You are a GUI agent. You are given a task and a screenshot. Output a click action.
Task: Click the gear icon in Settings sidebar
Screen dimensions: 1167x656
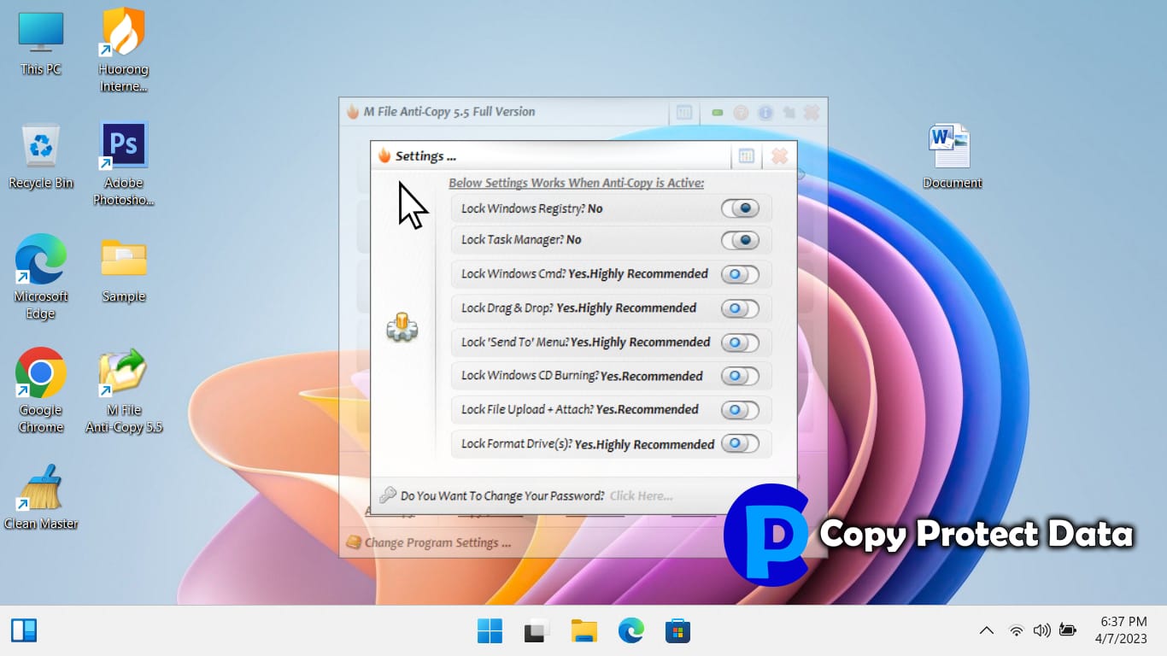point(402,327)
